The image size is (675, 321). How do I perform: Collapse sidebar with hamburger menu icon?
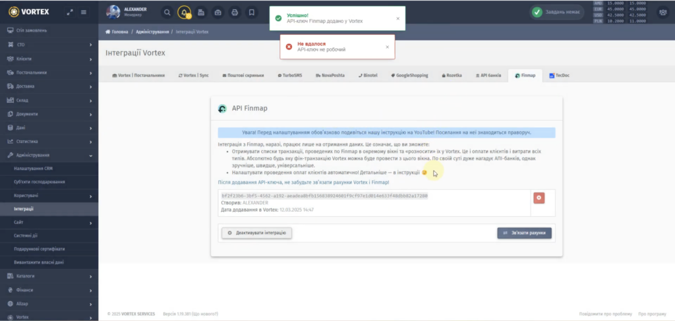click(84, 12)
